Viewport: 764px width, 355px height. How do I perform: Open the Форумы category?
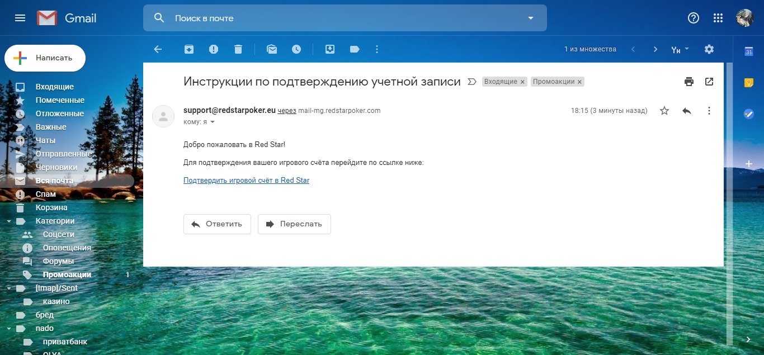tap(58, 261)
